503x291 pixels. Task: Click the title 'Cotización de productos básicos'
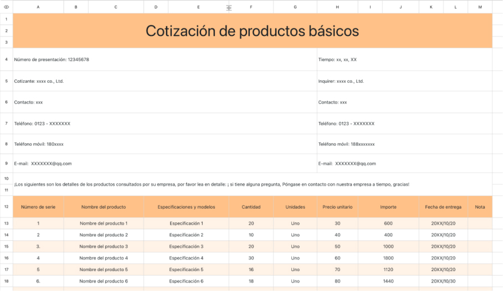(253, 31)
